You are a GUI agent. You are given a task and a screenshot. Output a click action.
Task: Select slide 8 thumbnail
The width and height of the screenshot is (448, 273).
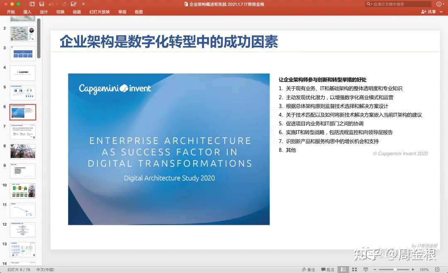coord(23,151)
